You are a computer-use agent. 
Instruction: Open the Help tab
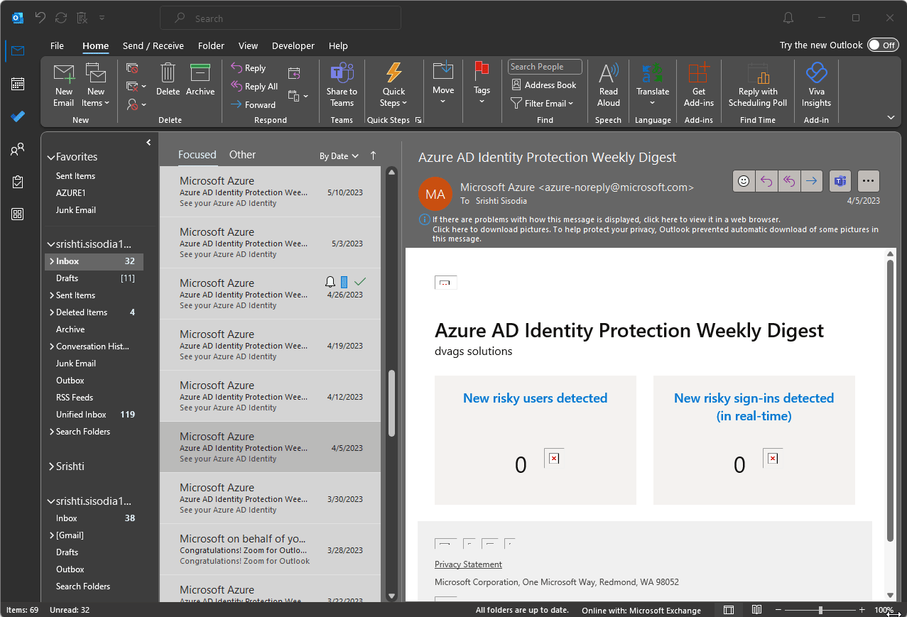(338, 45)
